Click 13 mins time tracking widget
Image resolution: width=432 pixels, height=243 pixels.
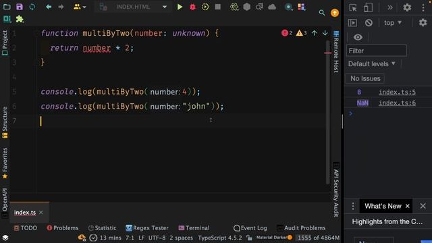coord(105,238)
